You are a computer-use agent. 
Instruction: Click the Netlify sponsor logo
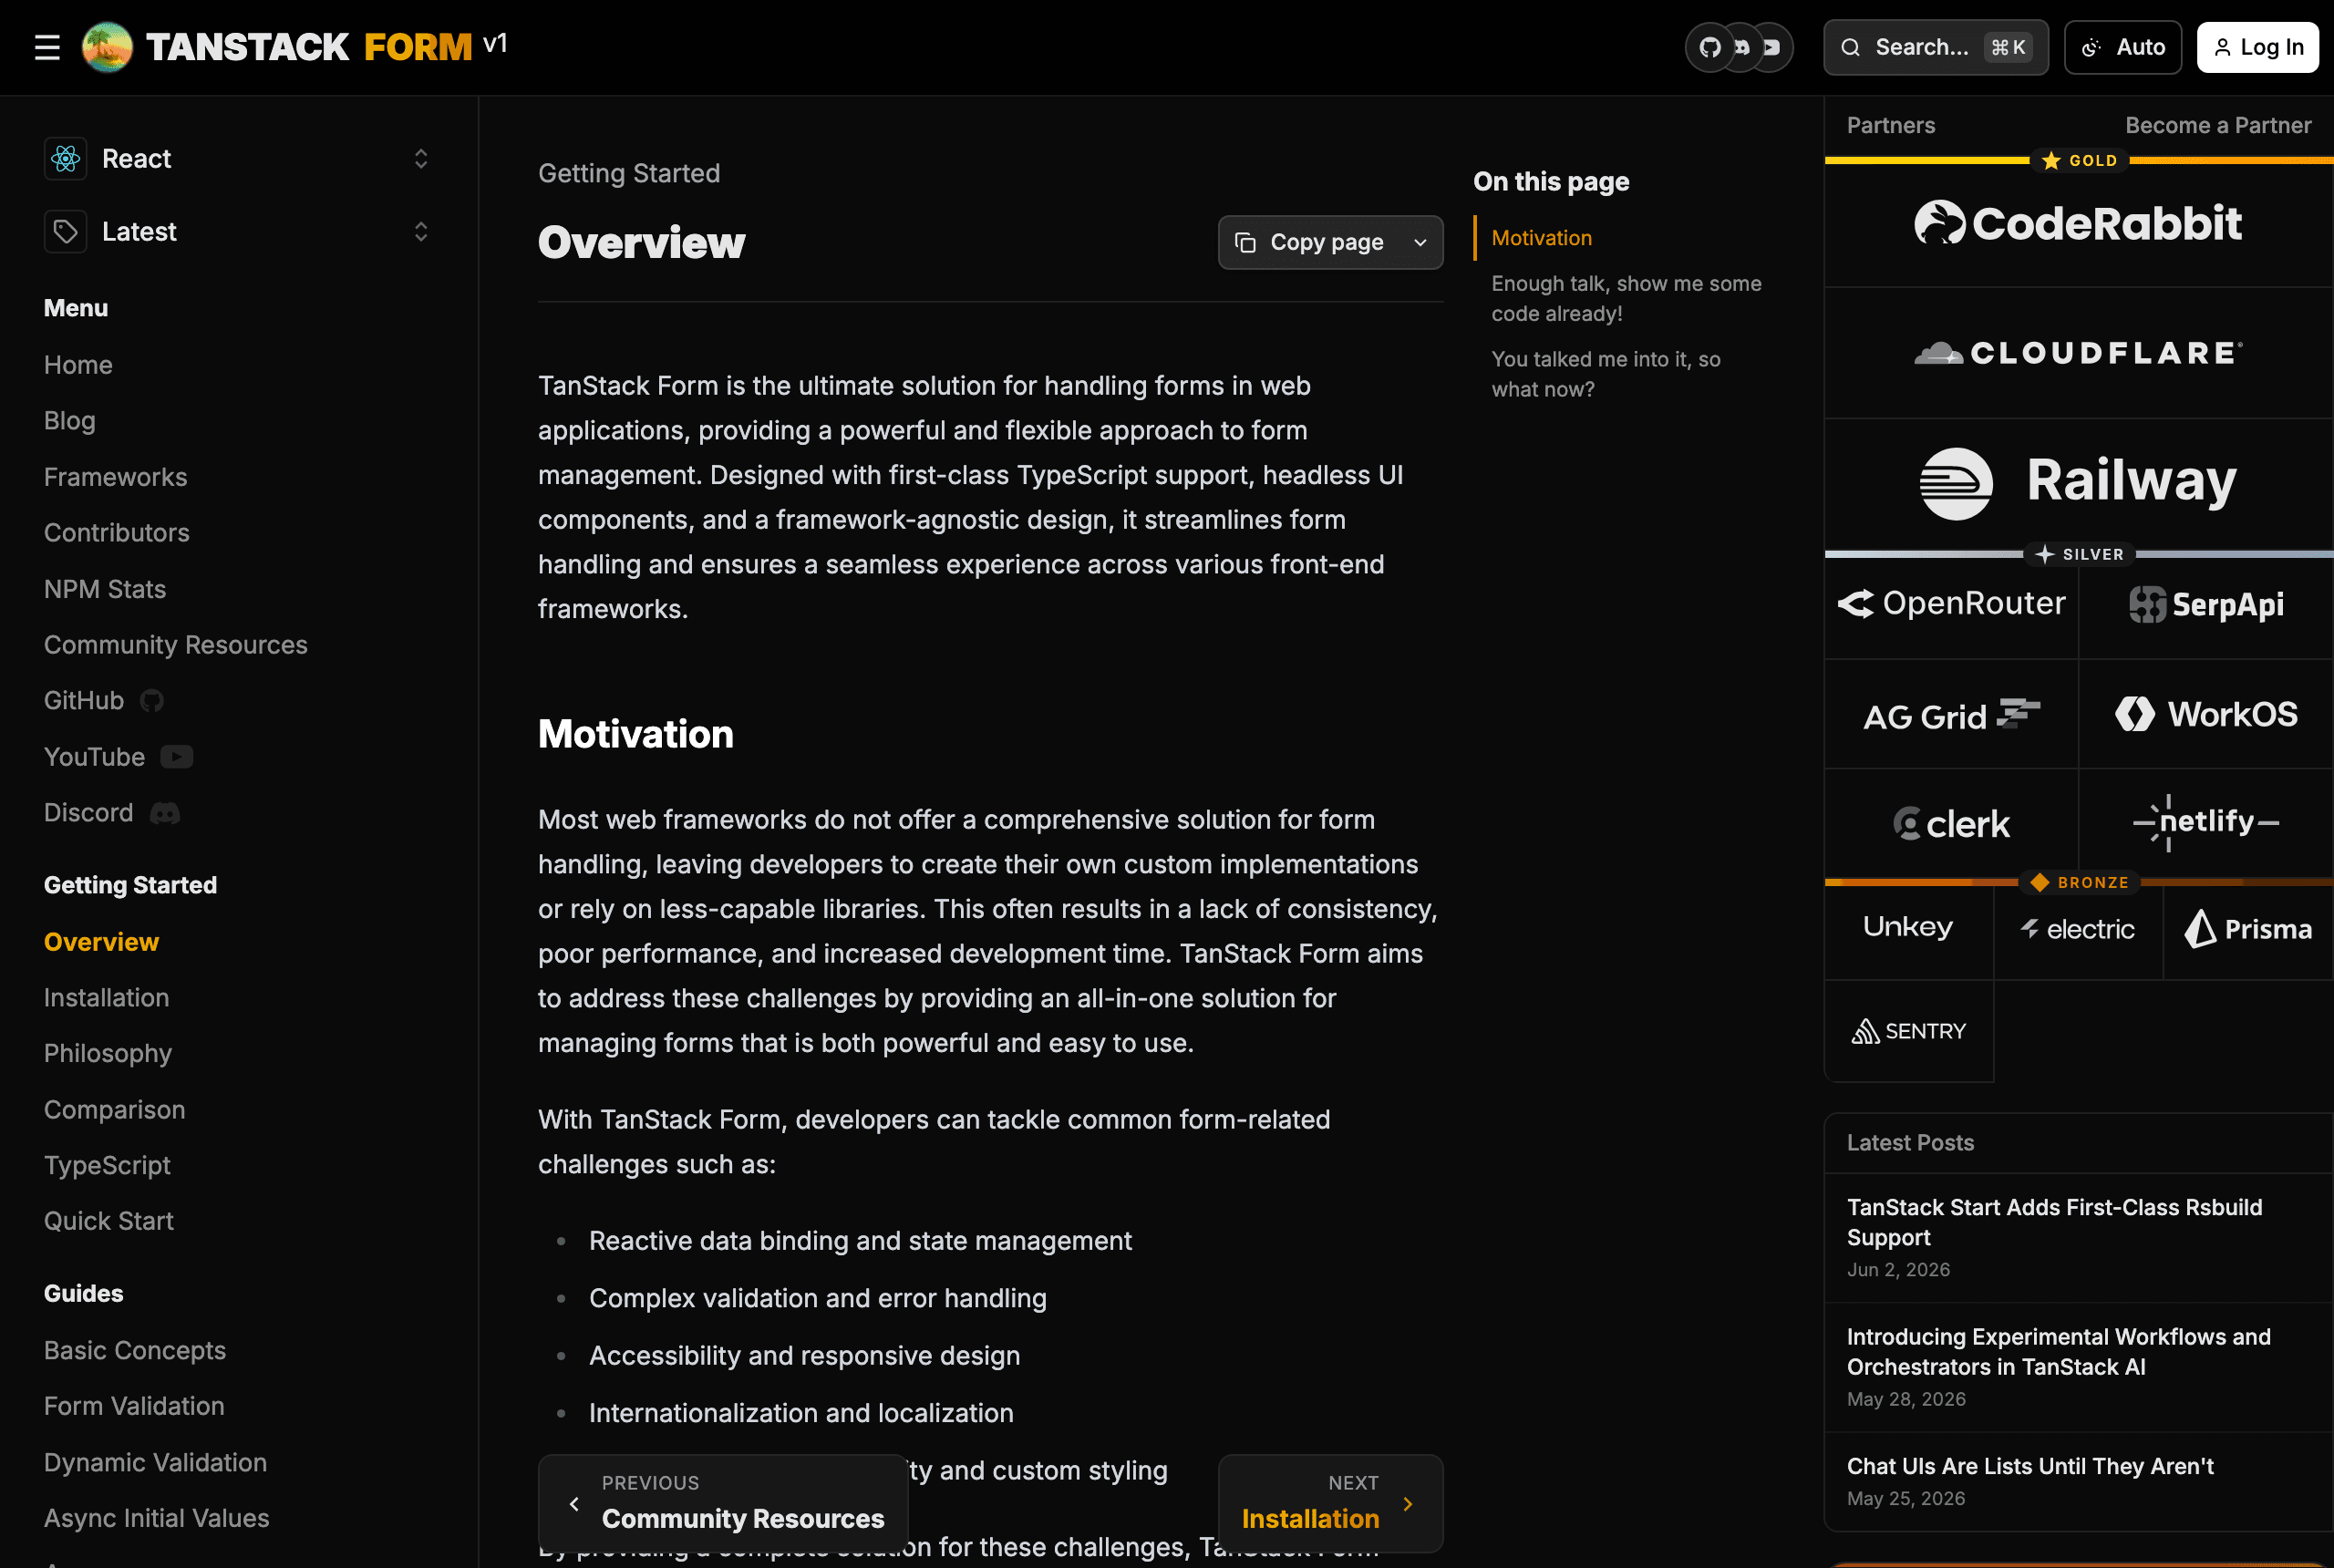pos(2206,823)
